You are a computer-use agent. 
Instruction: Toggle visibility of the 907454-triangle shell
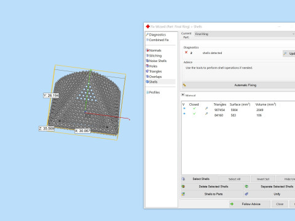[184, 109]
